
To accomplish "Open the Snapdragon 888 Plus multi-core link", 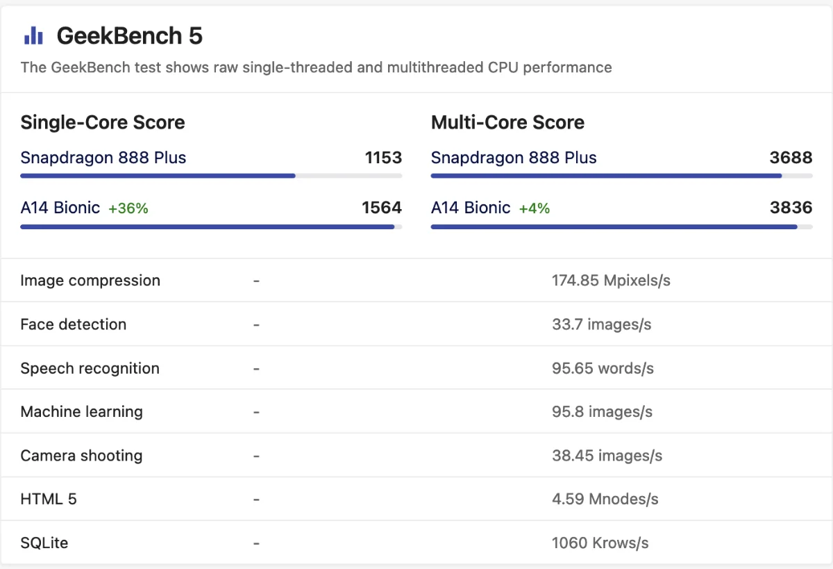I will 514,158.
